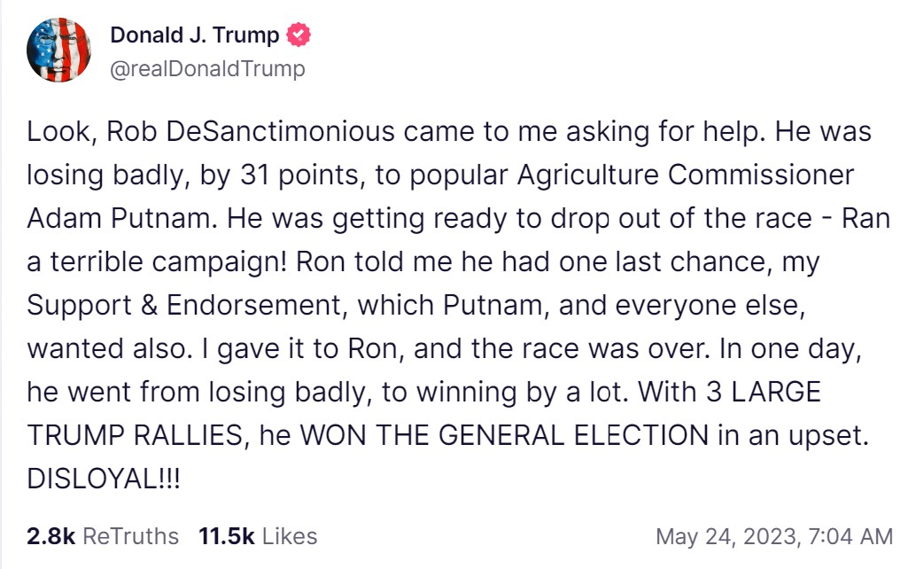
Task: Click the word "DISLOYAL!!!" in the post
Action: [104, 478]
